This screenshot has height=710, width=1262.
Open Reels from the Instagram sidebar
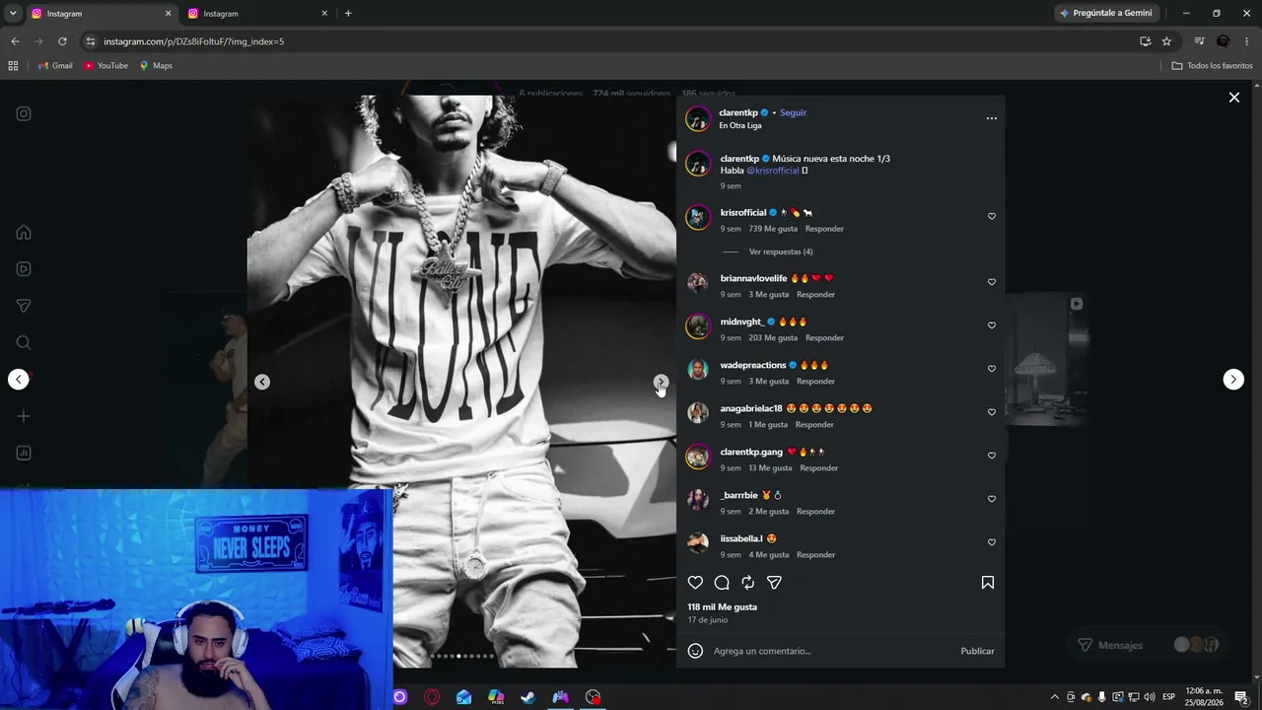coord(24,269)
